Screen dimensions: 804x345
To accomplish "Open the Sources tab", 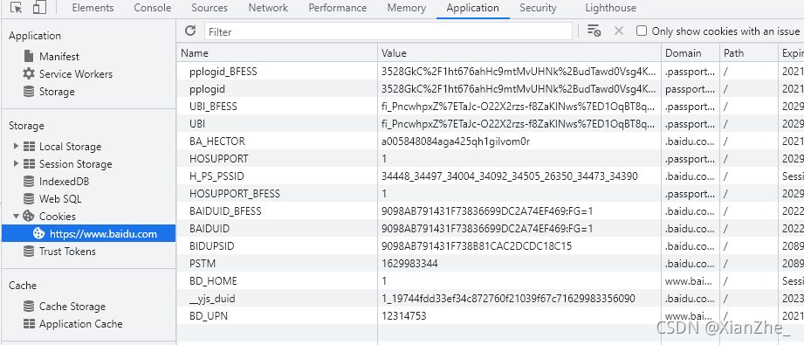I will click(210, 8).
